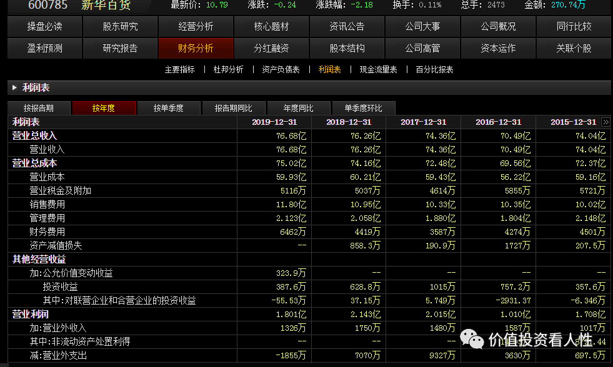The width and height of the screenshot is (613, 367).
Task: Click the 2019 公允价值变动收益 value 323.9万
Action: (x=291, y=273)
